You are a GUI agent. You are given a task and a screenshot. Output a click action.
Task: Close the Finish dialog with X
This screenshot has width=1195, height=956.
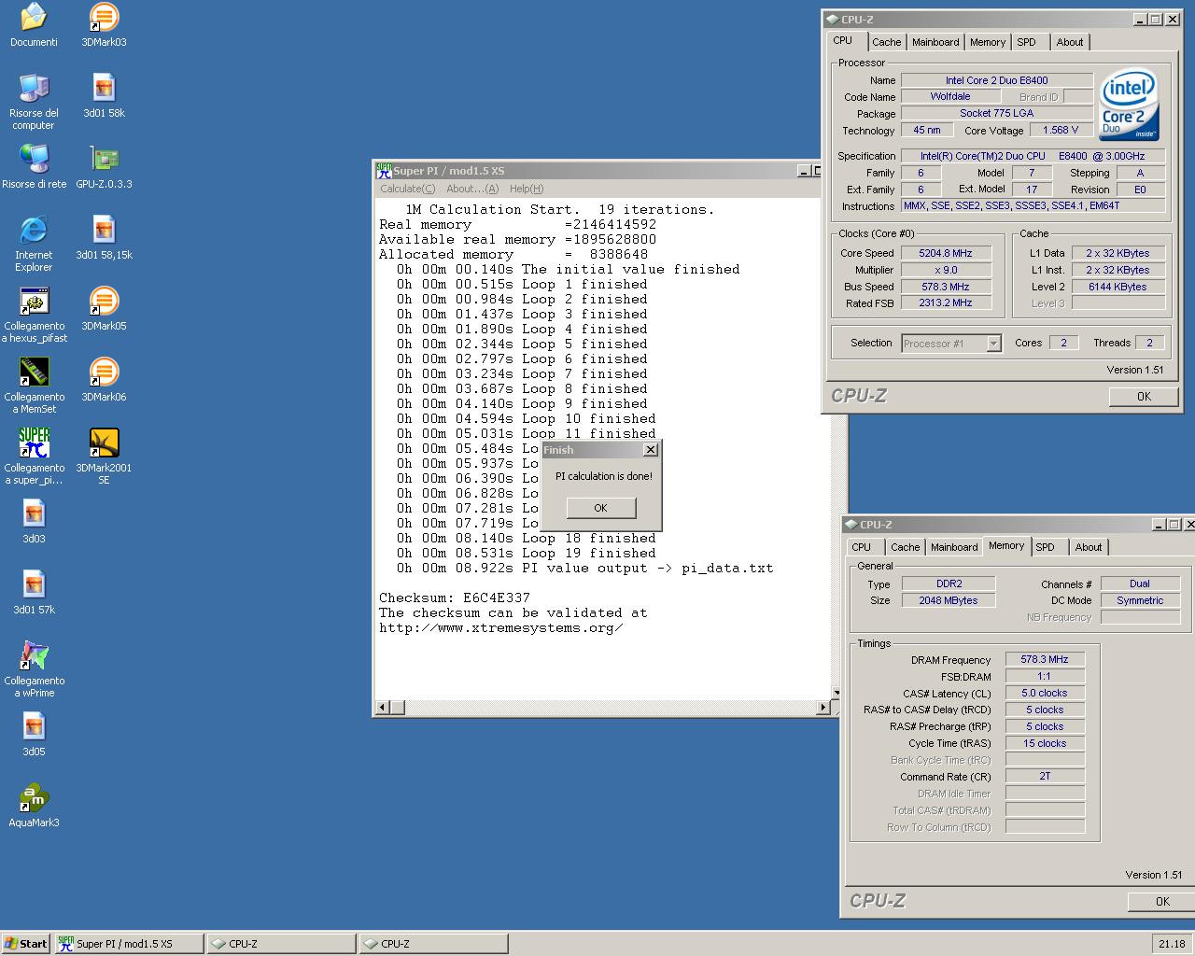click(x=651, y=450)
